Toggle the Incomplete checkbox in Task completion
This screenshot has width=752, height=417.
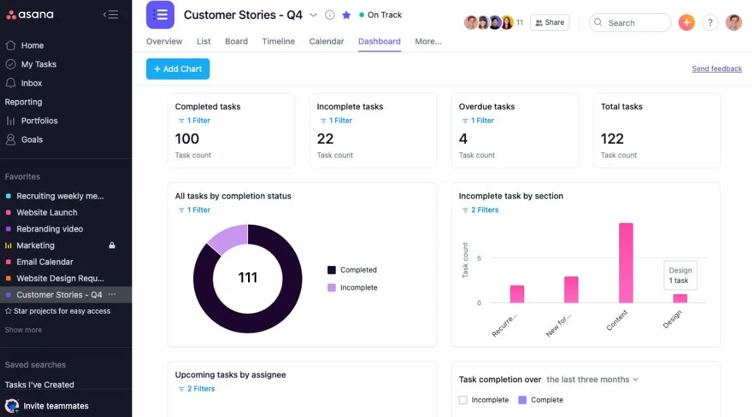tap(463, 400)
